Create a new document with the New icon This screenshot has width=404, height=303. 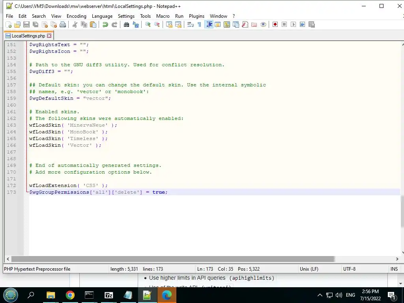pos(9,24)
